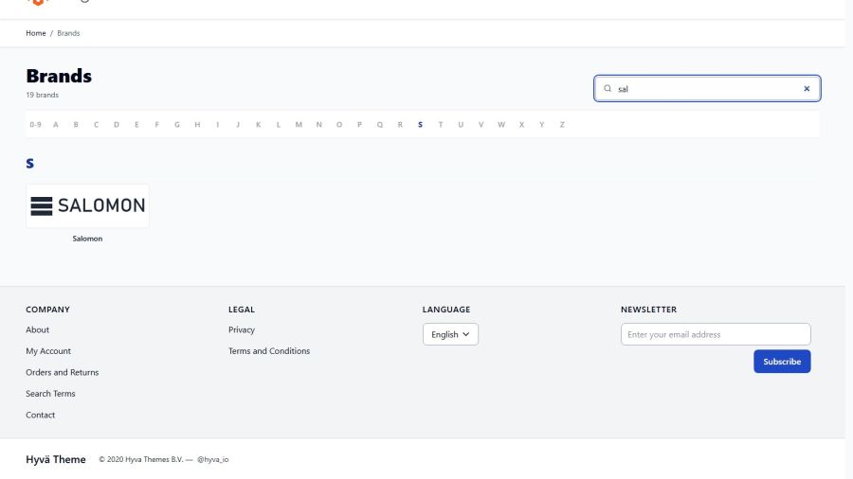Filter brands by letter W
This screenshot has height=479, width=853.
pos(501,124)
